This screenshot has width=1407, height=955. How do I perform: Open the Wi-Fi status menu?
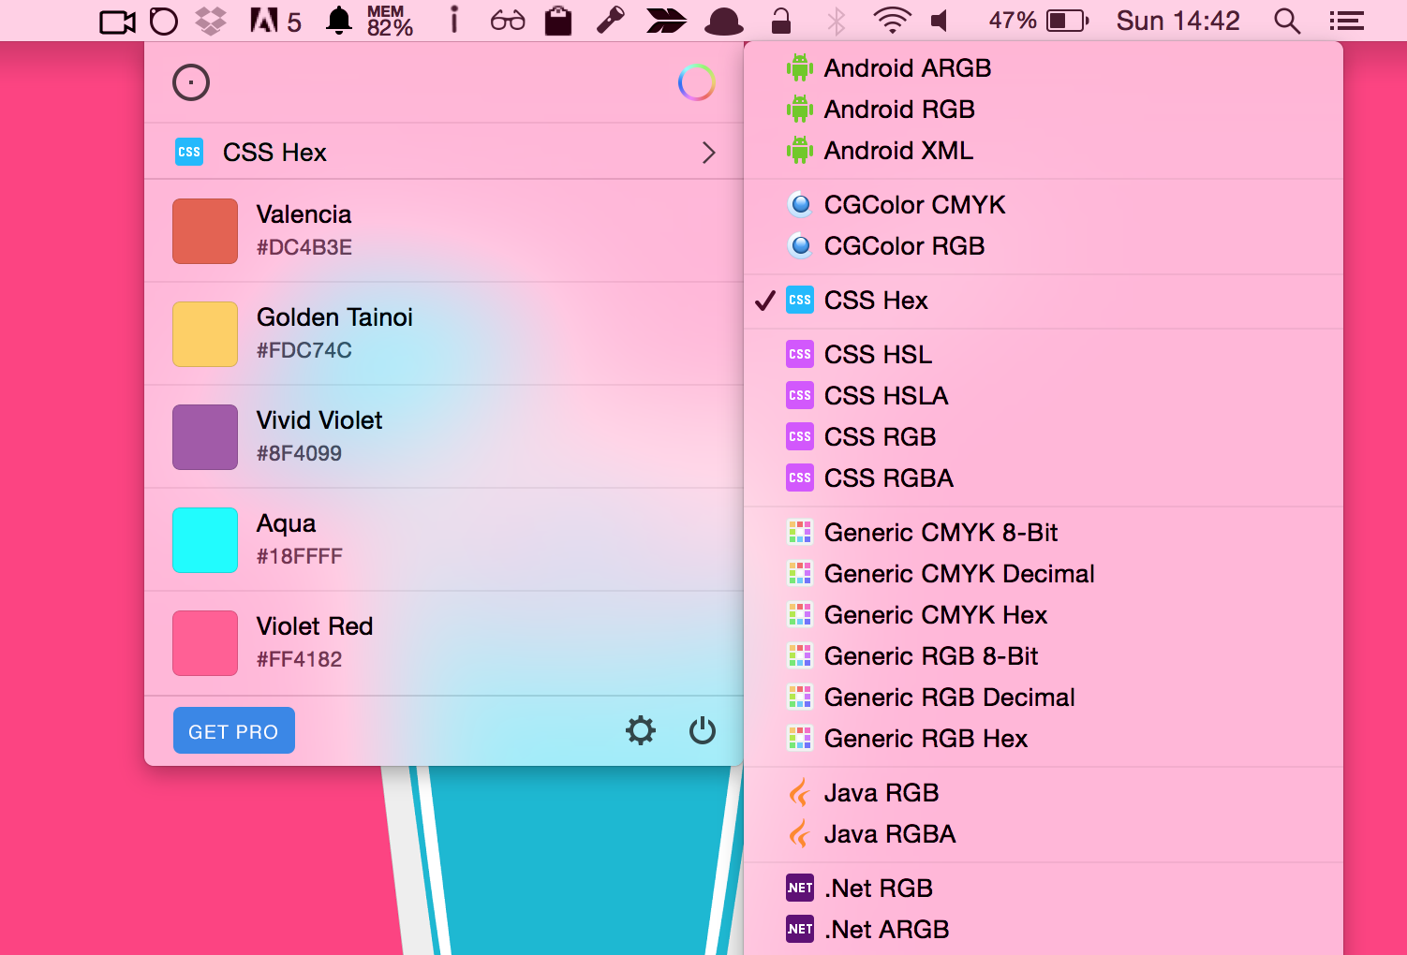click(892, 21)
